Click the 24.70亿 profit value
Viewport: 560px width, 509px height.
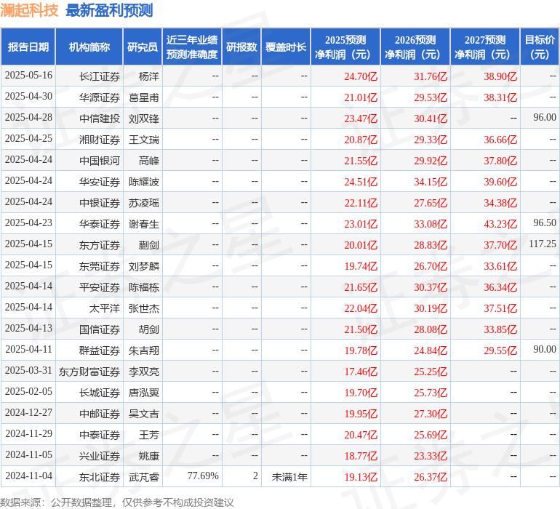[361, 76]
